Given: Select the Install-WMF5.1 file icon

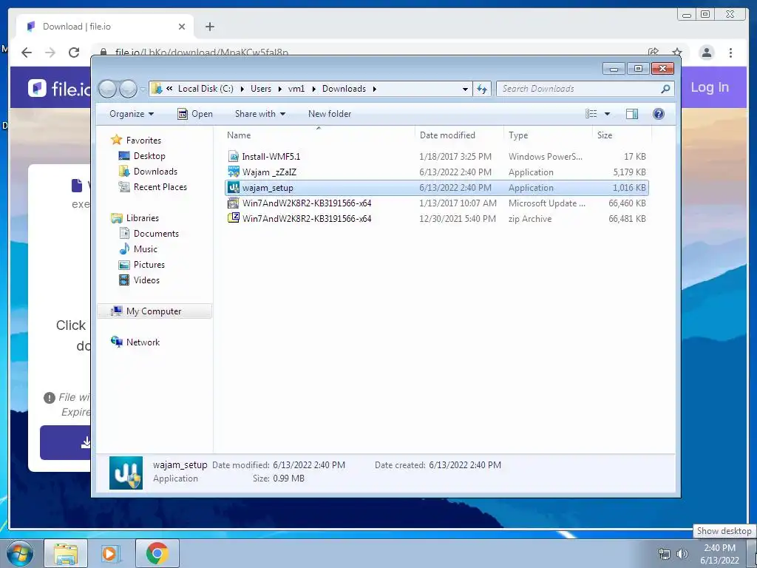Looking at the screenshot, I should pos(234,157).
